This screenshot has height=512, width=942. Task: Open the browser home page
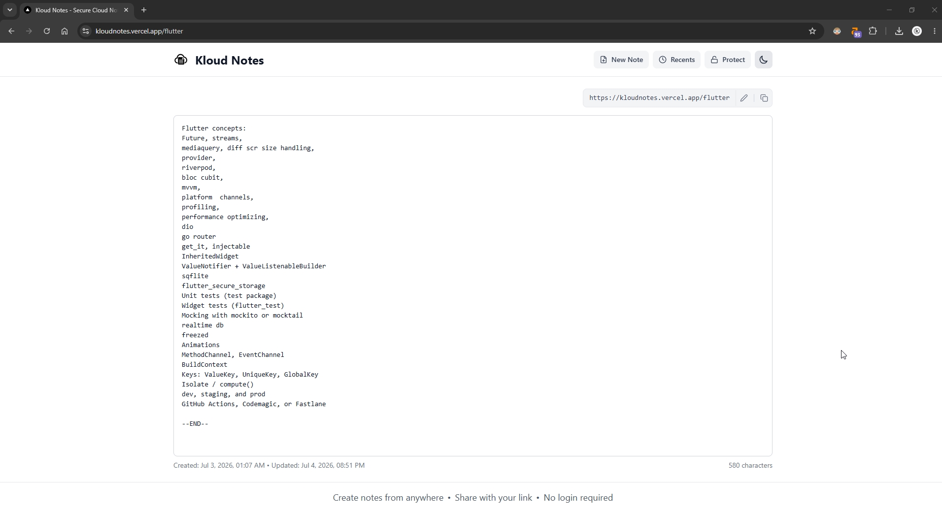(x=65, y=31)
